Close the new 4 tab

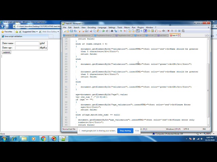click(179, 35)
